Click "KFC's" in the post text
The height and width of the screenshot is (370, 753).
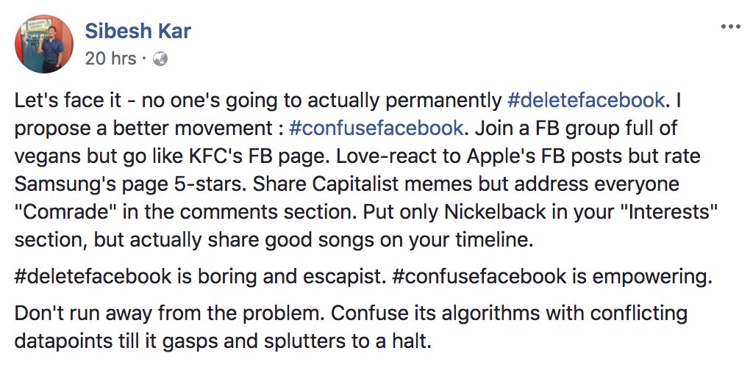tap(243, 155)
